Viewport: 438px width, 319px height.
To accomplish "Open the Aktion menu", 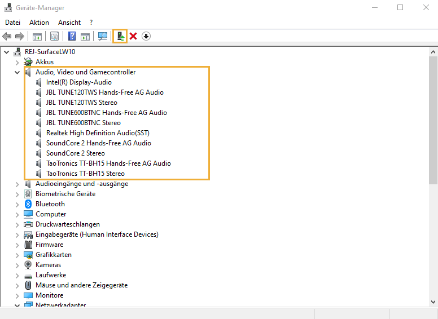I will [x=39, y=23].
